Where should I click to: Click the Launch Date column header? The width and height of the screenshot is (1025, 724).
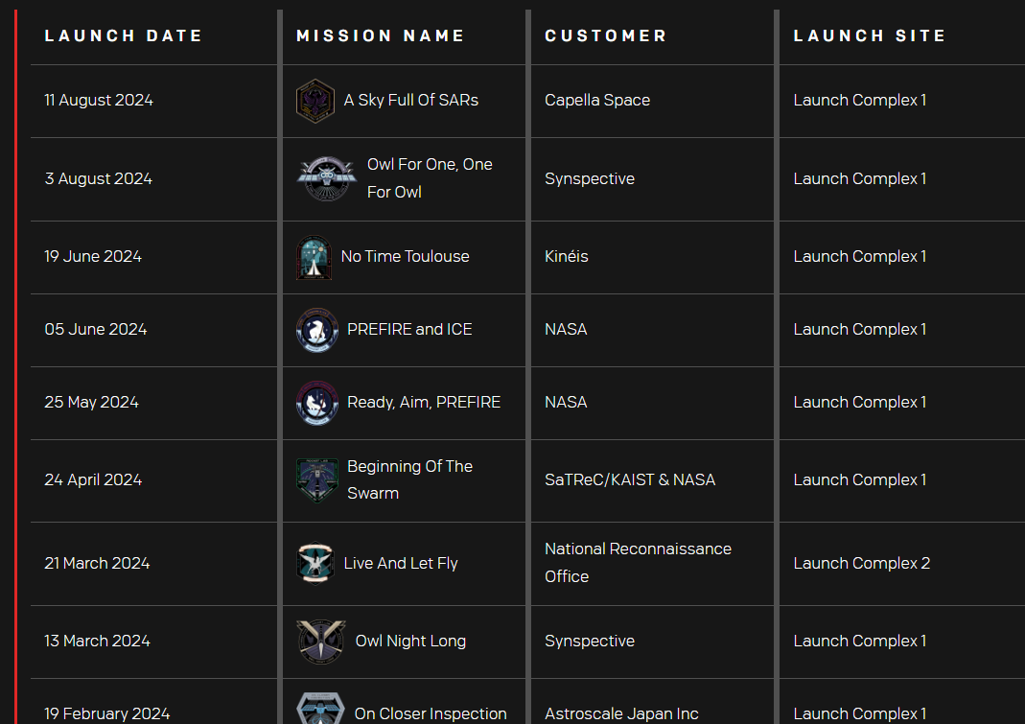(124, 35)
